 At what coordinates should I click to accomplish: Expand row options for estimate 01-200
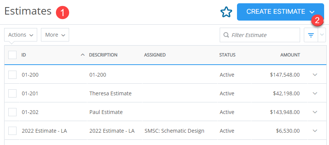point(315,75)
